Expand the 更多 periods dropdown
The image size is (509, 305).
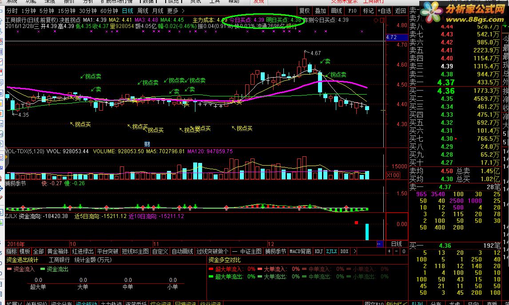tap(175, 11)
